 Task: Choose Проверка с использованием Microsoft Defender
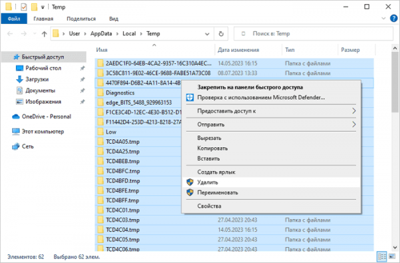[271, 97]
